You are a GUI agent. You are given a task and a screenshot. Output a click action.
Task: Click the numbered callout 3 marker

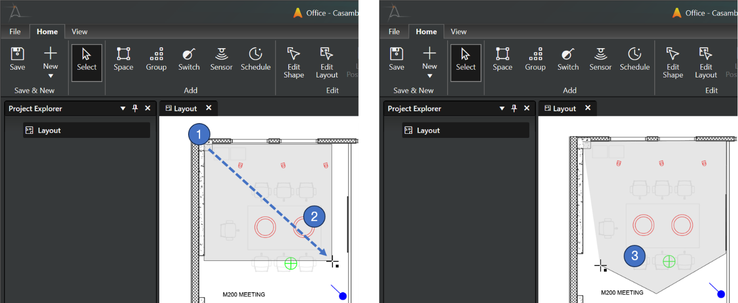tap(635, 256)
